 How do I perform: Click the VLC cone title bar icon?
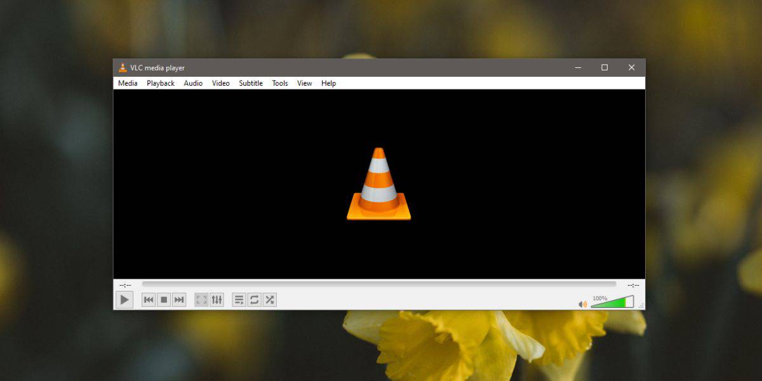(123, 68)
